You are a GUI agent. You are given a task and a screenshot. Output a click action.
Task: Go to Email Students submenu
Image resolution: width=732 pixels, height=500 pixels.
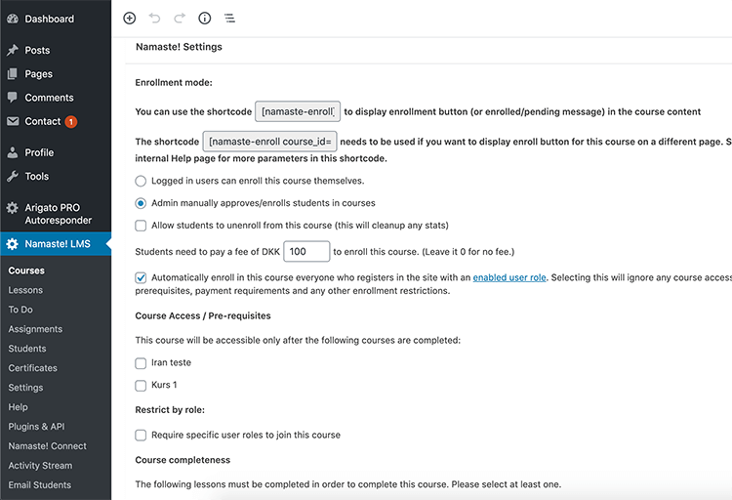click(40, 485)
